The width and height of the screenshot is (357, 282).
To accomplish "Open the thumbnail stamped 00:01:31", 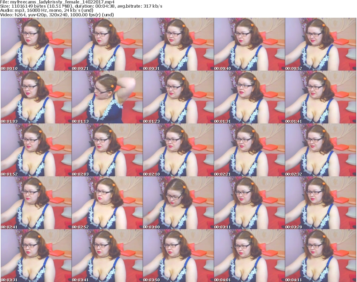I will pos(249,97).
